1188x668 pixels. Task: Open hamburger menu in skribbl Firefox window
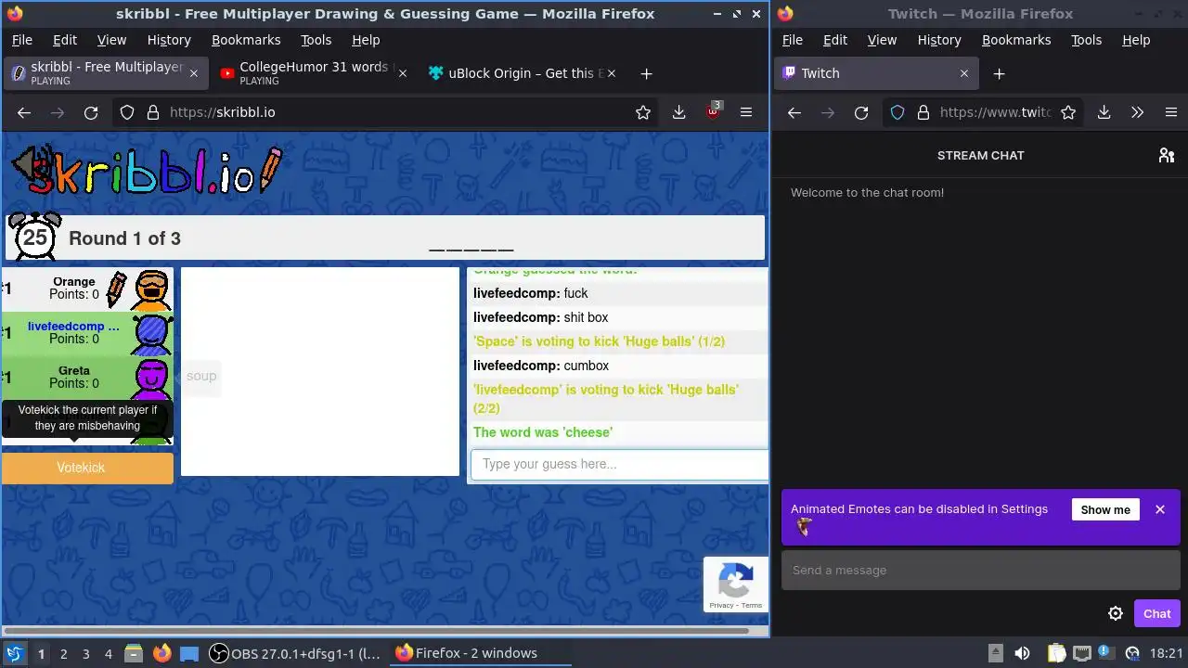click(746, 112)
